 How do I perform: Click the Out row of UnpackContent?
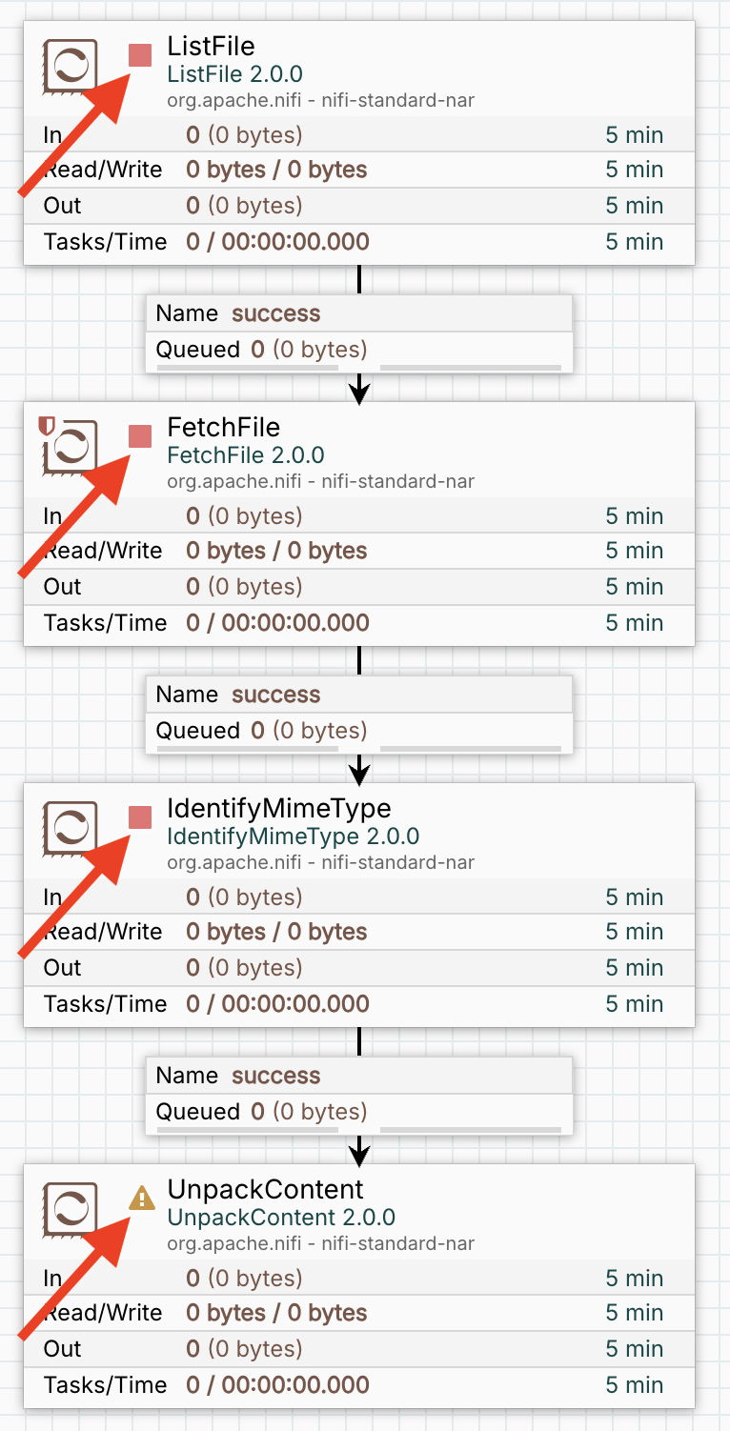point(358,1349)
